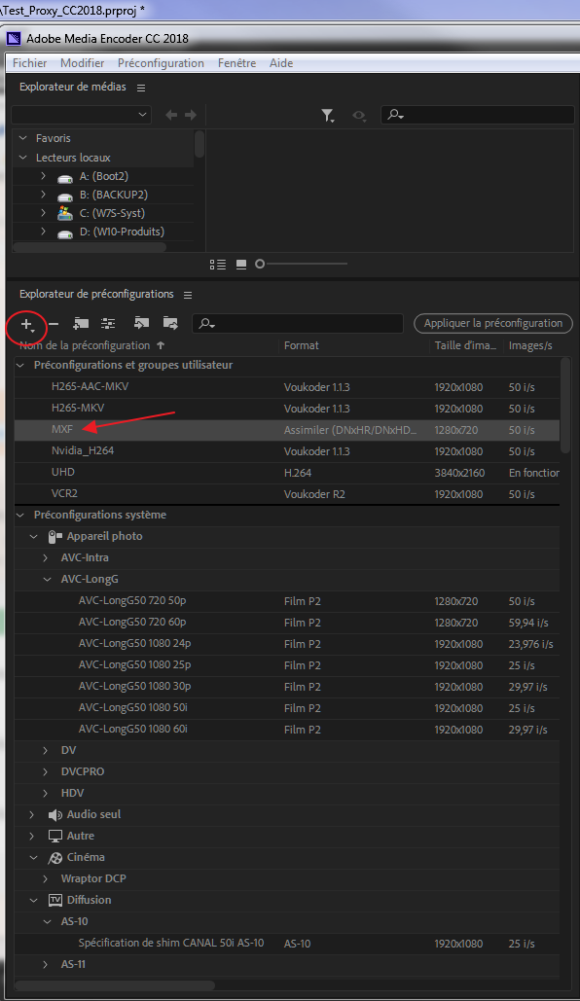Open the Préconfiguration menu
580x1001 pixels.
(x=161, y=63)
